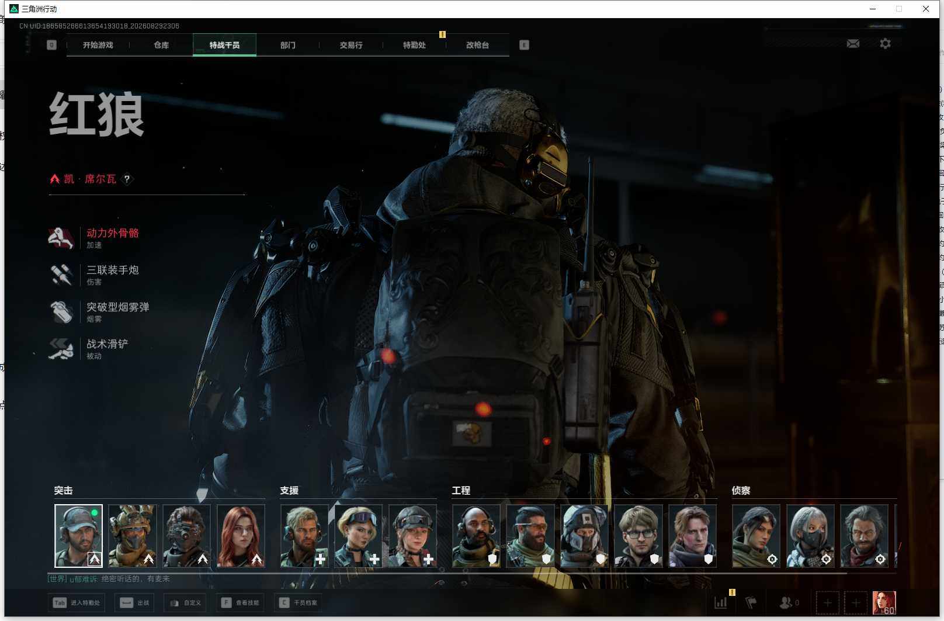
Task: Click the first empty squad slot plus
Action: pos(827,602)
